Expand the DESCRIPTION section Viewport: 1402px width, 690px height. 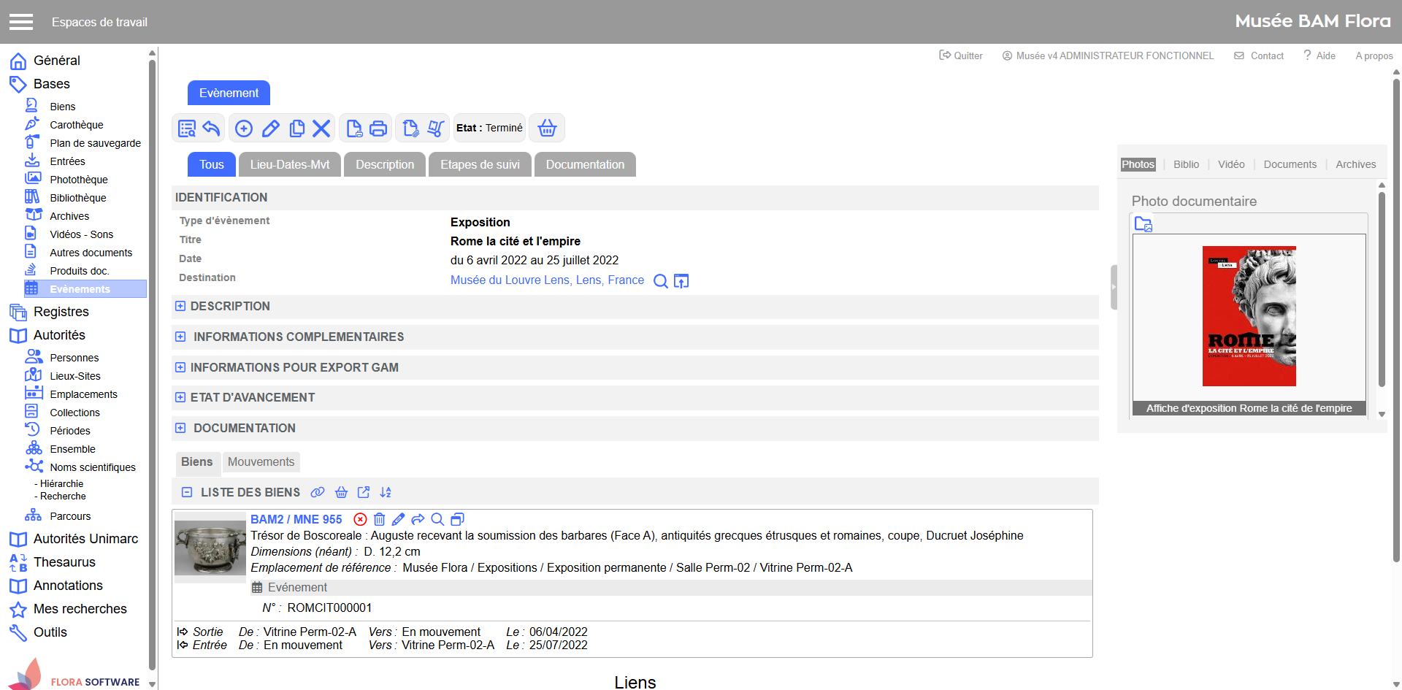tap(180, 306)
